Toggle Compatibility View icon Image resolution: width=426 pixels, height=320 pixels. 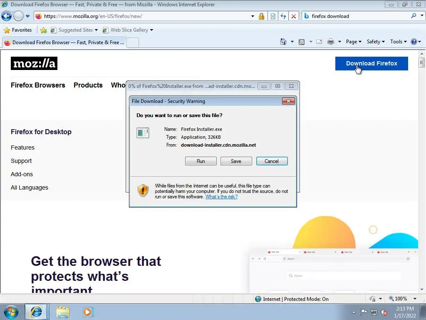(273, 16)
